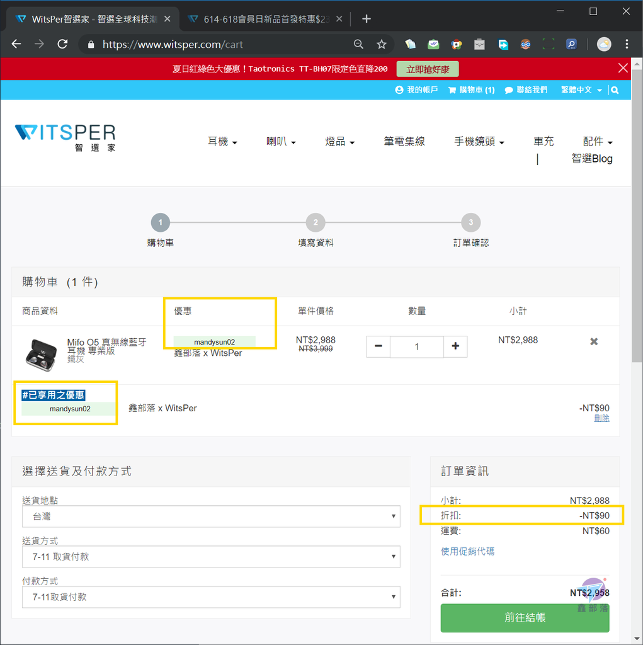Open site search magnifier icon
This screenshot has width=643, height=645.
click(x=615, y=90)
